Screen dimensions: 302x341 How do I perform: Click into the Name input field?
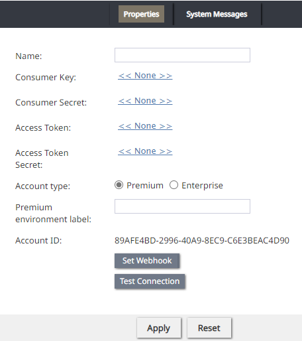click(x=182, y=55)
